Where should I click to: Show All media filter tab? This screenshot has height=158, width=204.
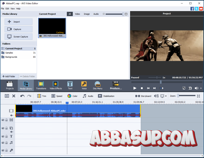click(x=70, y=14)
